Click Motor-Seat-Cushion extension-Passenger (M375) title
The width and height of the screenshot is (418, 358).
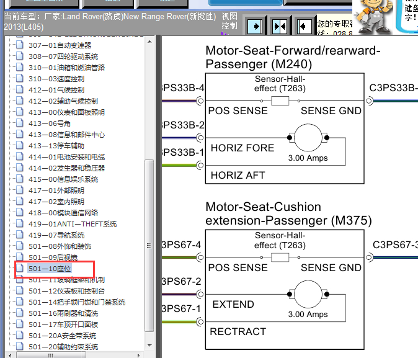coord(288,213)
